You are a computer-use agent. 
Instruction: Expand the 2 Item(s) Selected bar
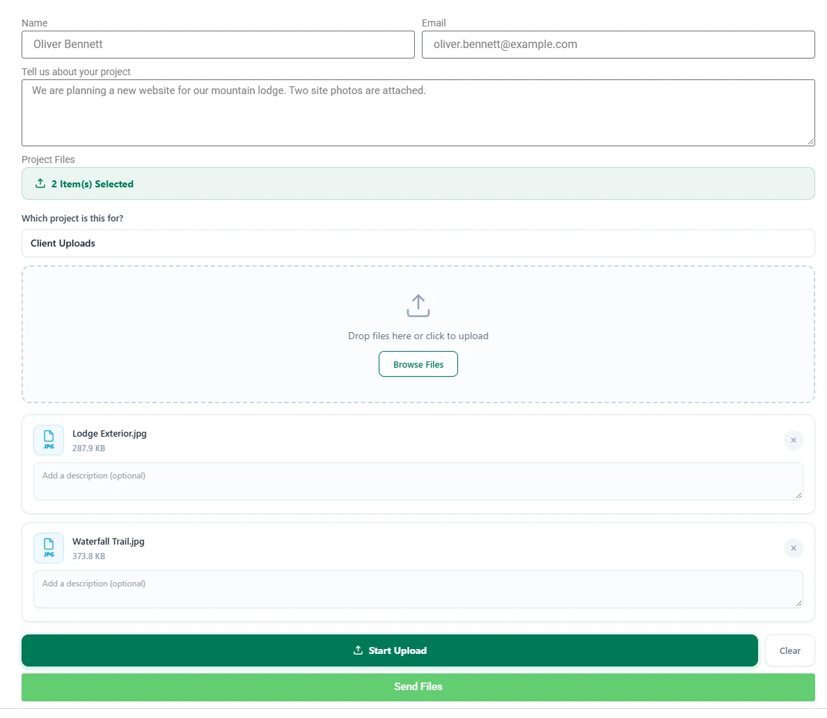coord(418,184)
